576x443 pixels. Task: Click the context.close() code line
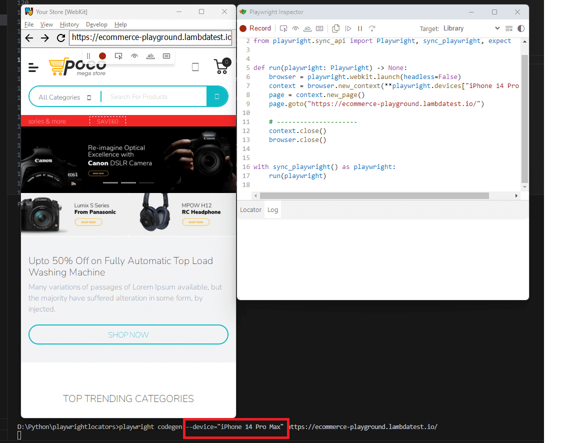point(297,131)
